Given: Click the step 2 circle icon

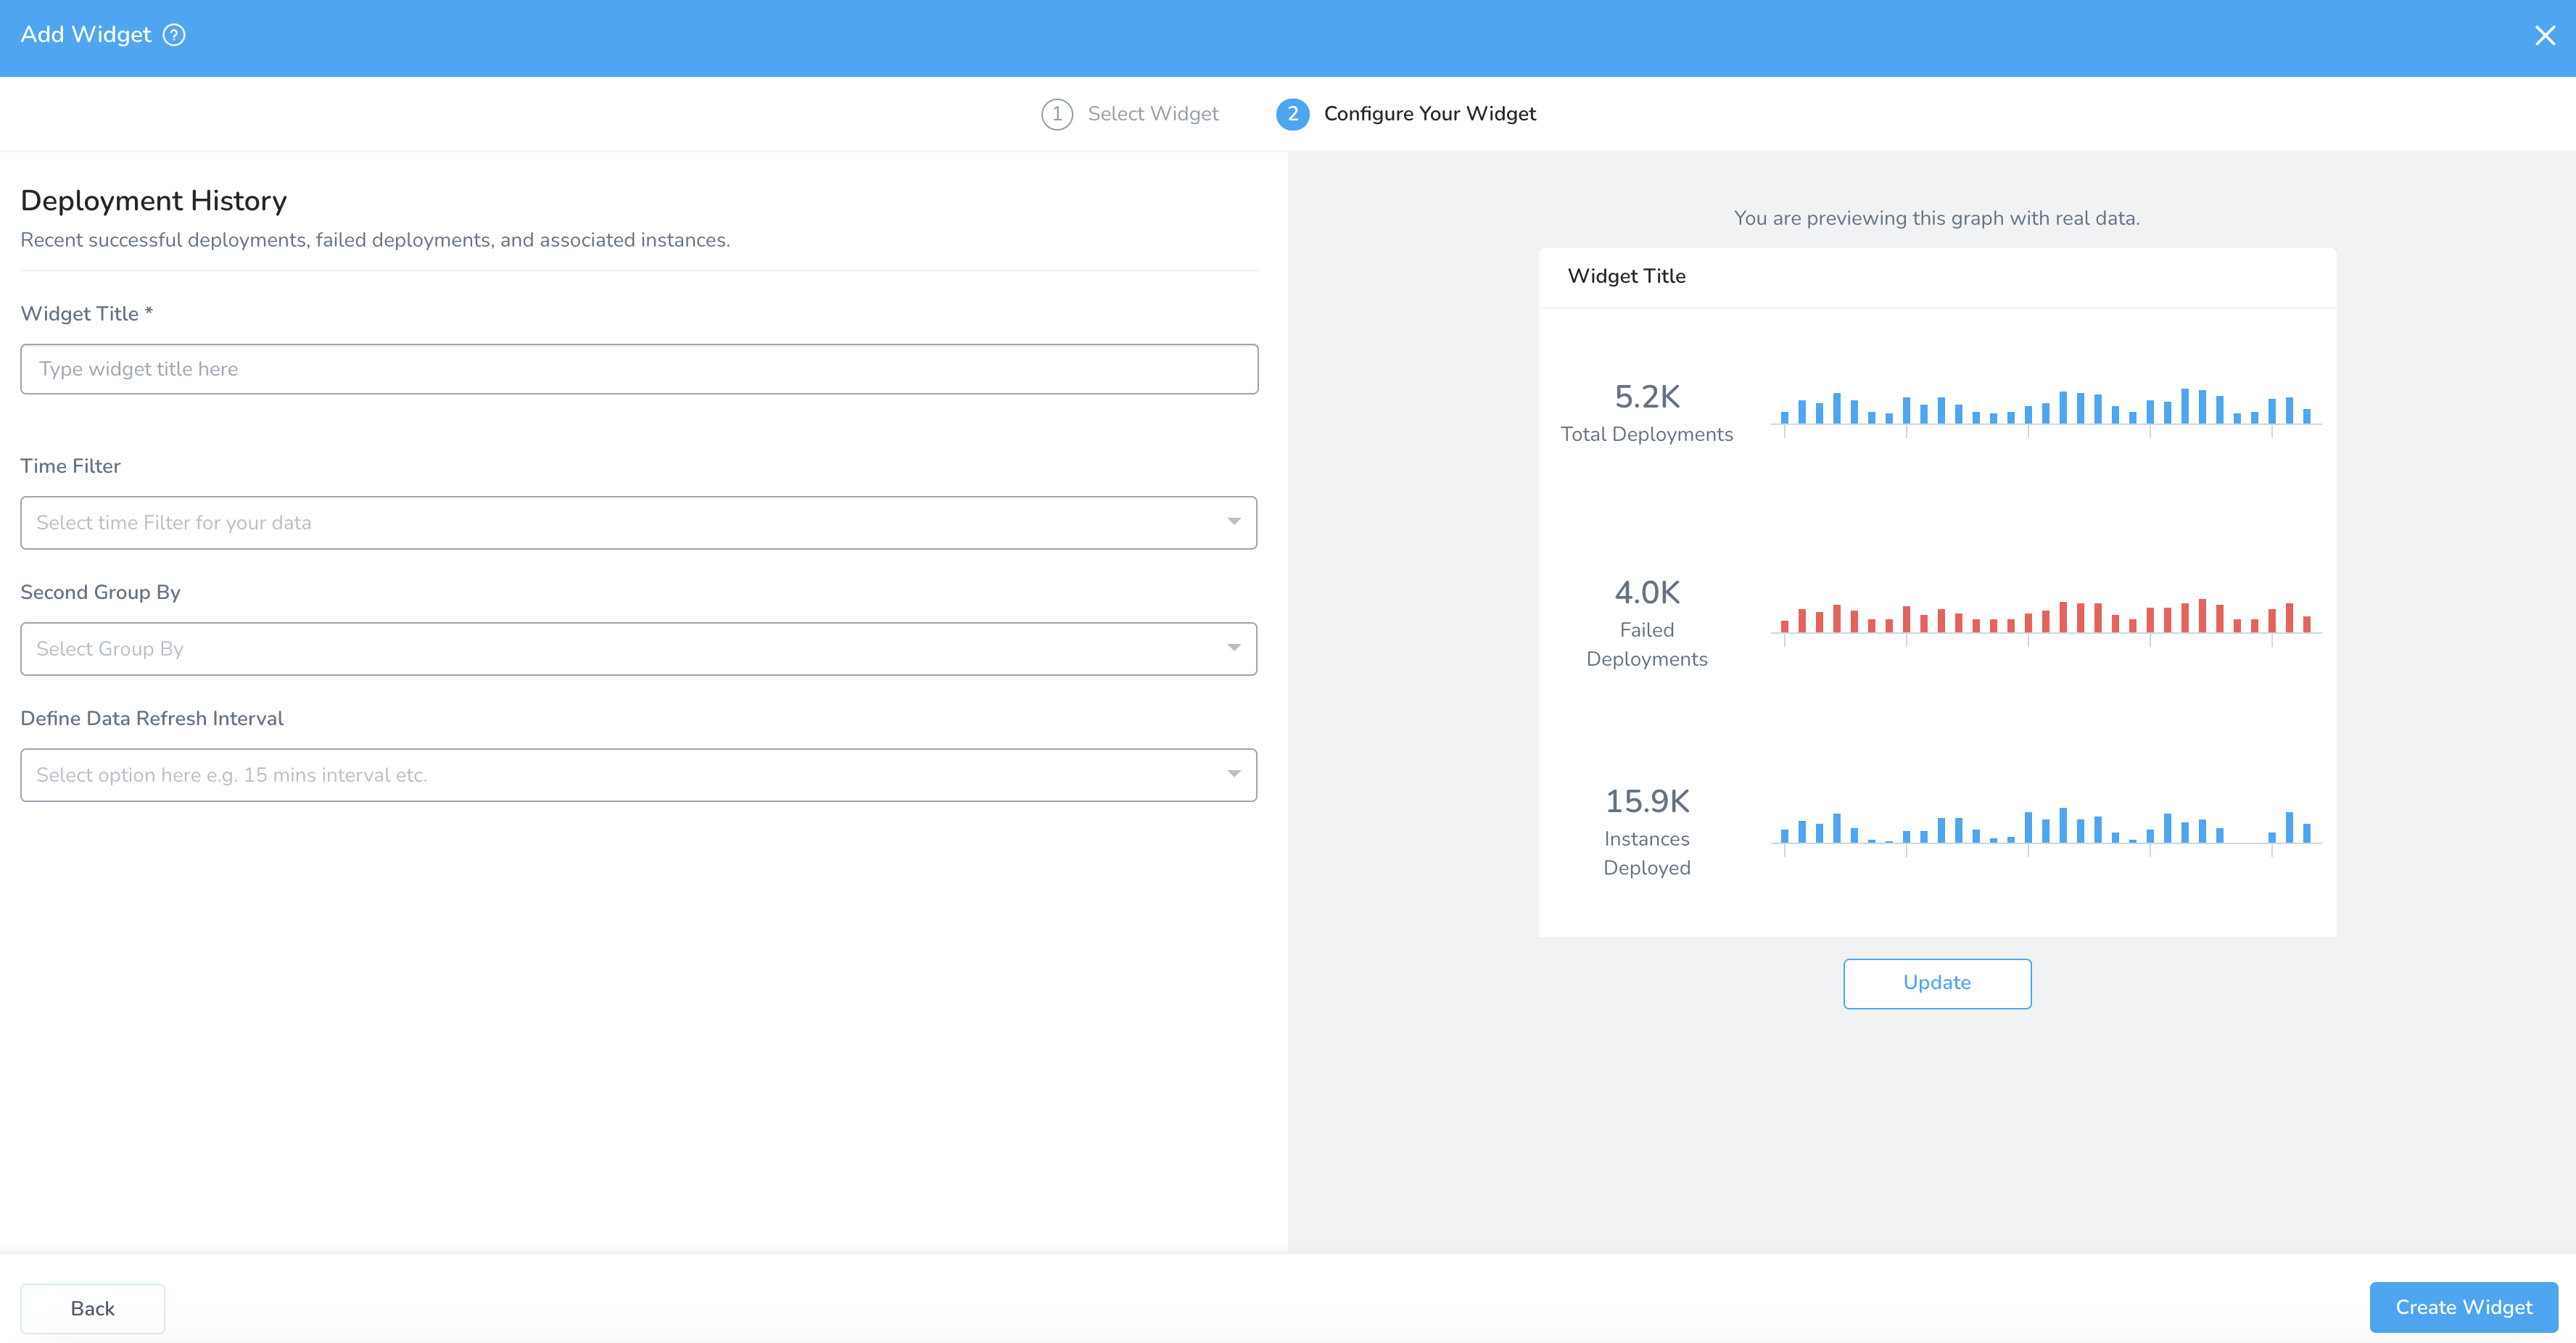Looking at the screenshot, I should 1292,114.
